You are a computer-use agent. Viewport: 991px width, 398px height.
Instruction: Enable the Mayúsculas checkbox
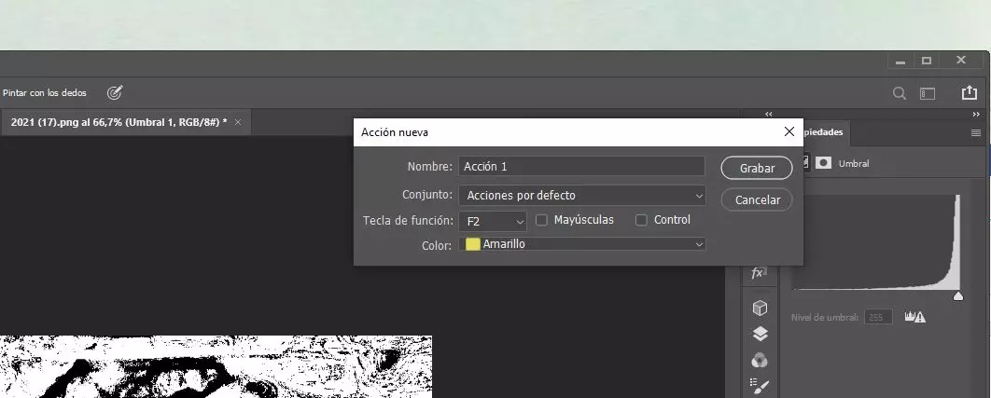tap(542, 221)
